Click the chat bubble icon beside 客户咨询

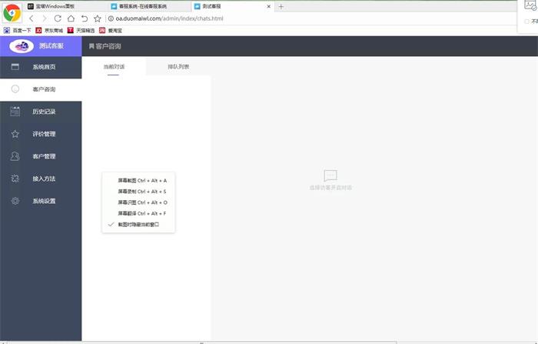[15, 89]
